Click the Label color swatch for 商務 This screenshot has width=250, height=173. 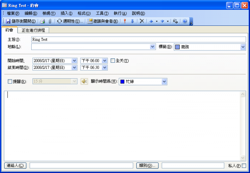[177, 47]
